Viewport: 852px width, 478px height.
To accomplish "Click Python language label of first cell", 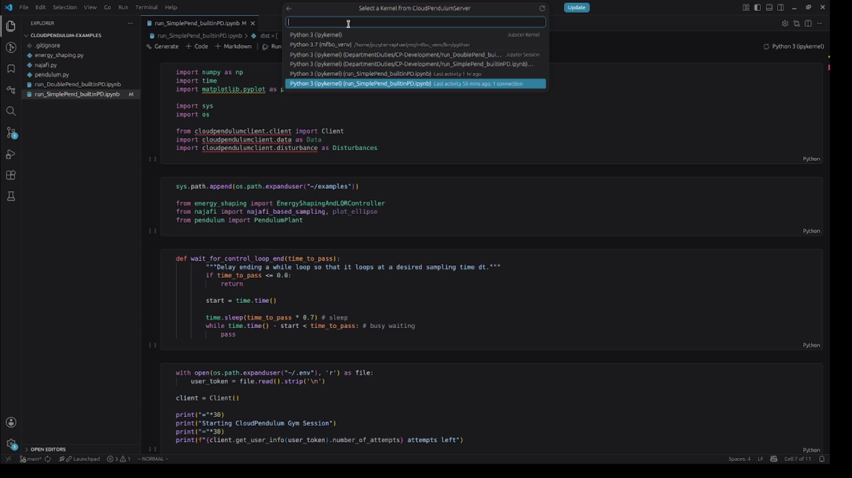I will [x=811, y=159].
